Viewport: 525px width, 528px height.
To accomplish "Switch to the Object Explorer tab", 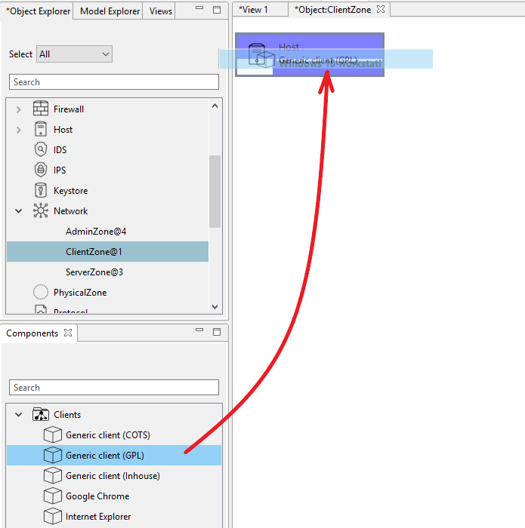I will click(x=38, y=11).
